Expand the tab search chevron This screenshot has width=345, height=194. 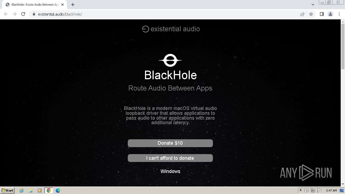coord(313,5)
